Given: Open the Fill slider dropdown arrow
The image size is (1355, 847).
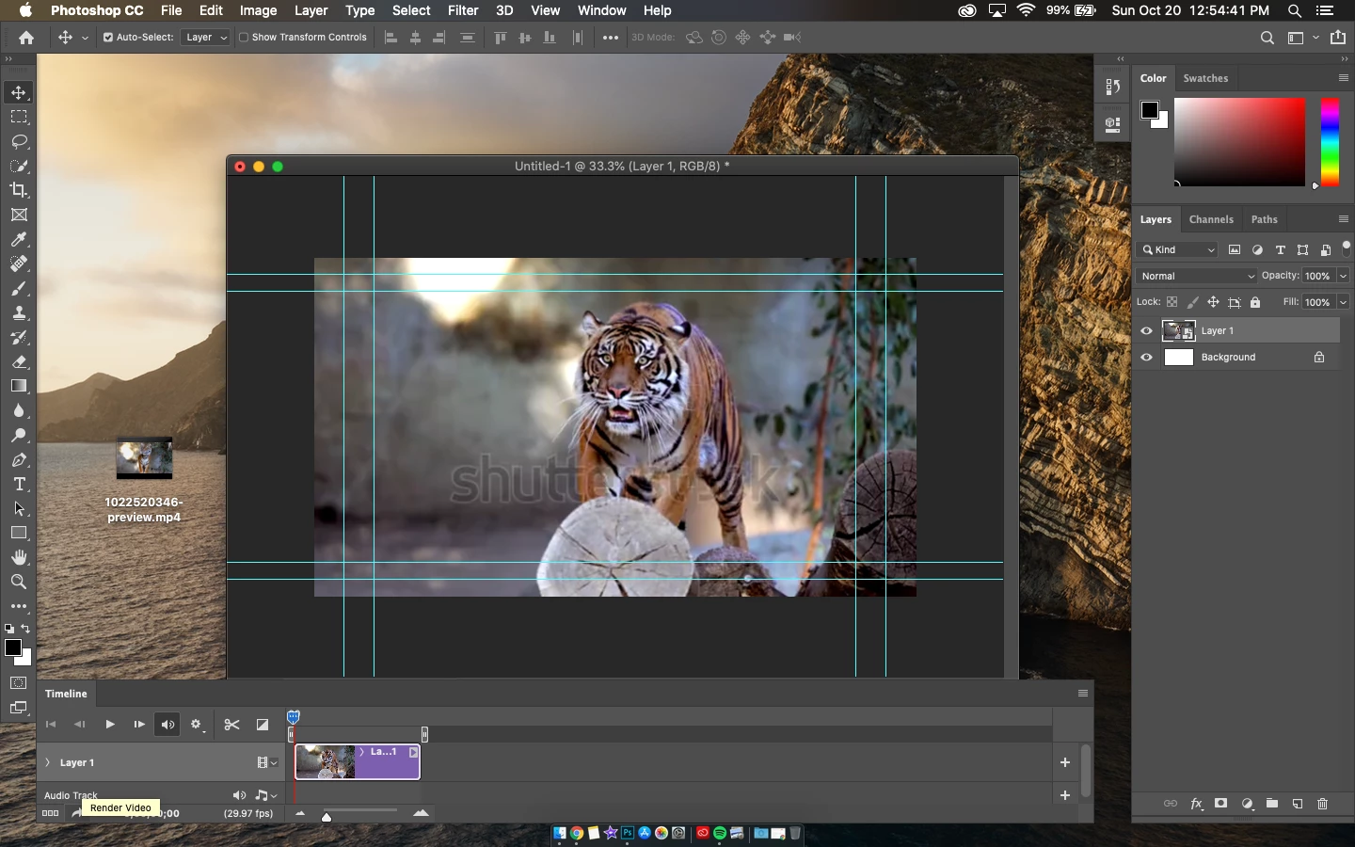Looking at the screenshot, I should [1343, 302].
